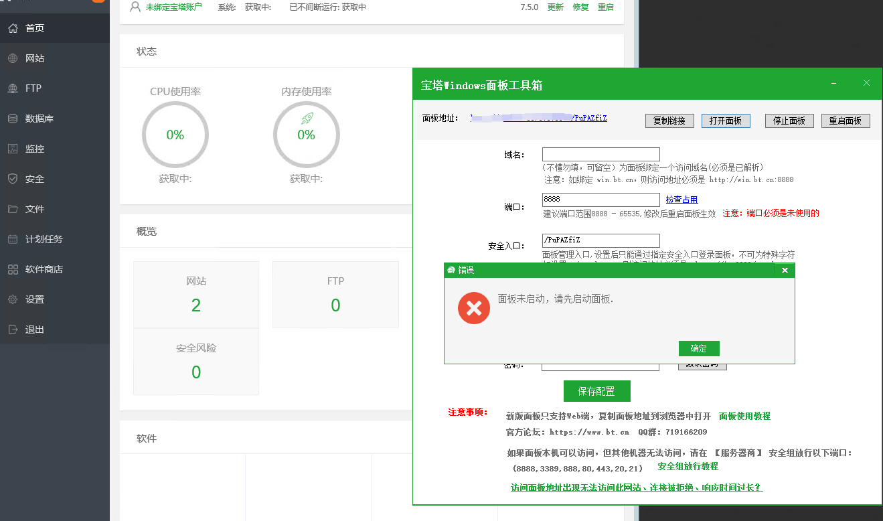Click 确定 in the error dialog

pyautogui.click(x=699, y=348)
